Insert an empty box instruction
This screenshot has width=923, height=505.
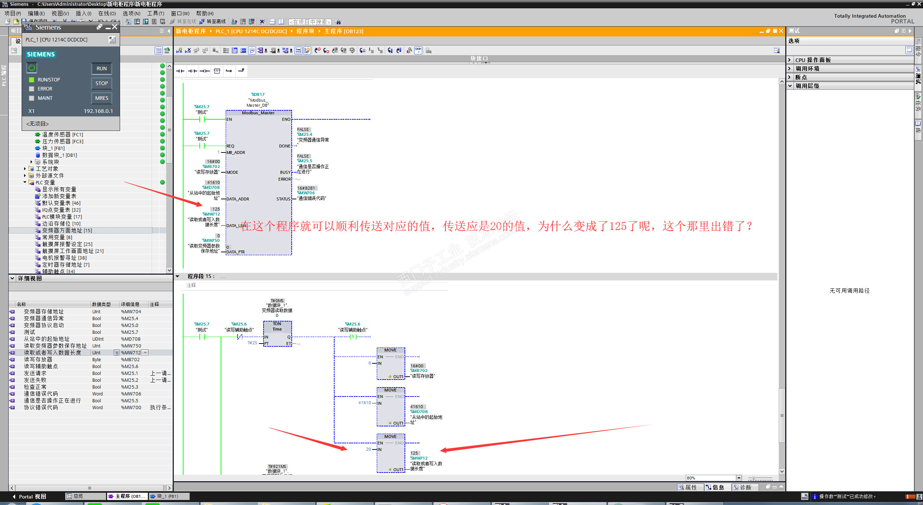click(x=217, y=71)
